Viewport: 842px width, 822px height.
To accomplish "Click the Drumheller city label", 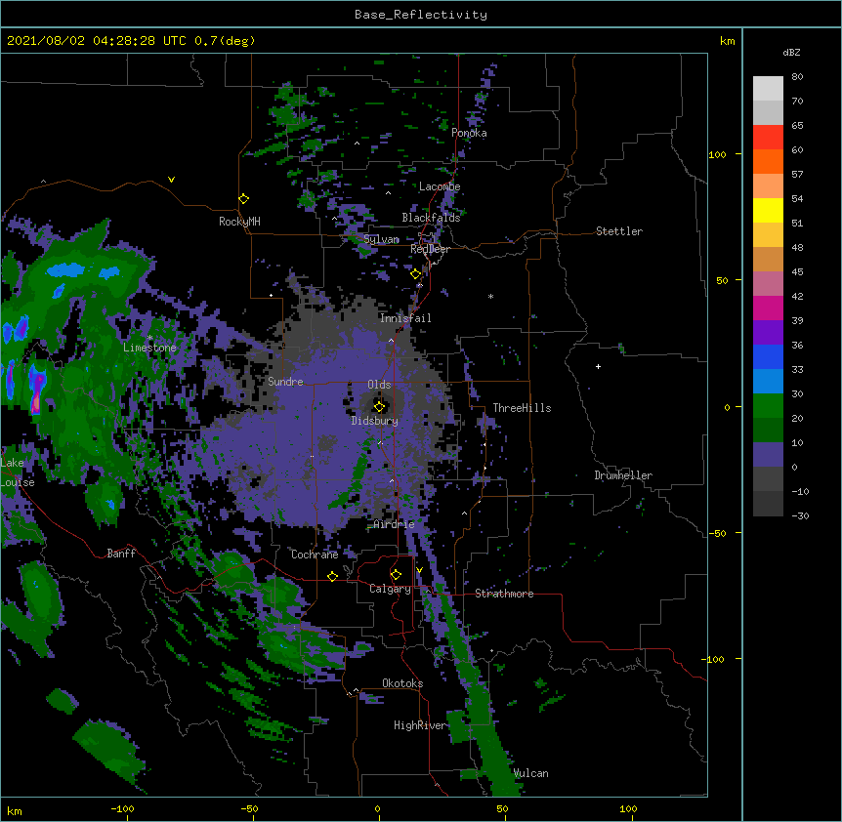I will 623,475.
